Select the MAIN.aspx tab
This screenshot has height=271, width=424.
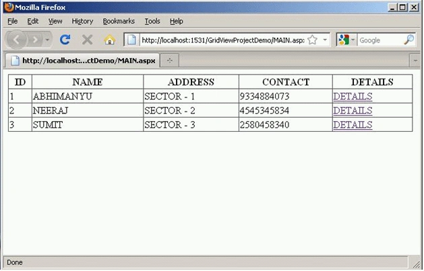[x=83, y=61]
